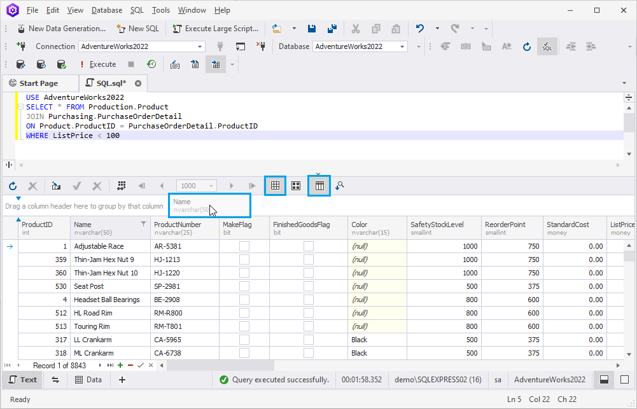The width and height of the screenshot is (637, 409).
Task: Click Execute Large Script button
Action: (x=216, y=29)
